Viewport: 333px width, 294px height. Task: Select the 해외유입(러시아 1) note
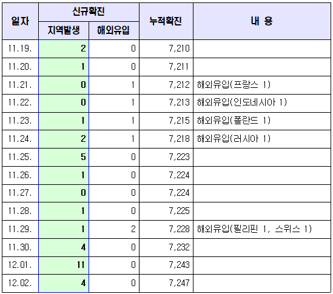234,139
